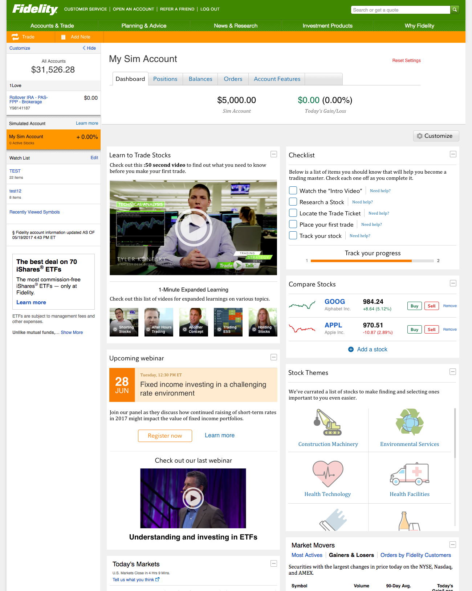Collapse the Learn to Trade Stocks panel
Screen dimensions: 472x591
point(274,154)
